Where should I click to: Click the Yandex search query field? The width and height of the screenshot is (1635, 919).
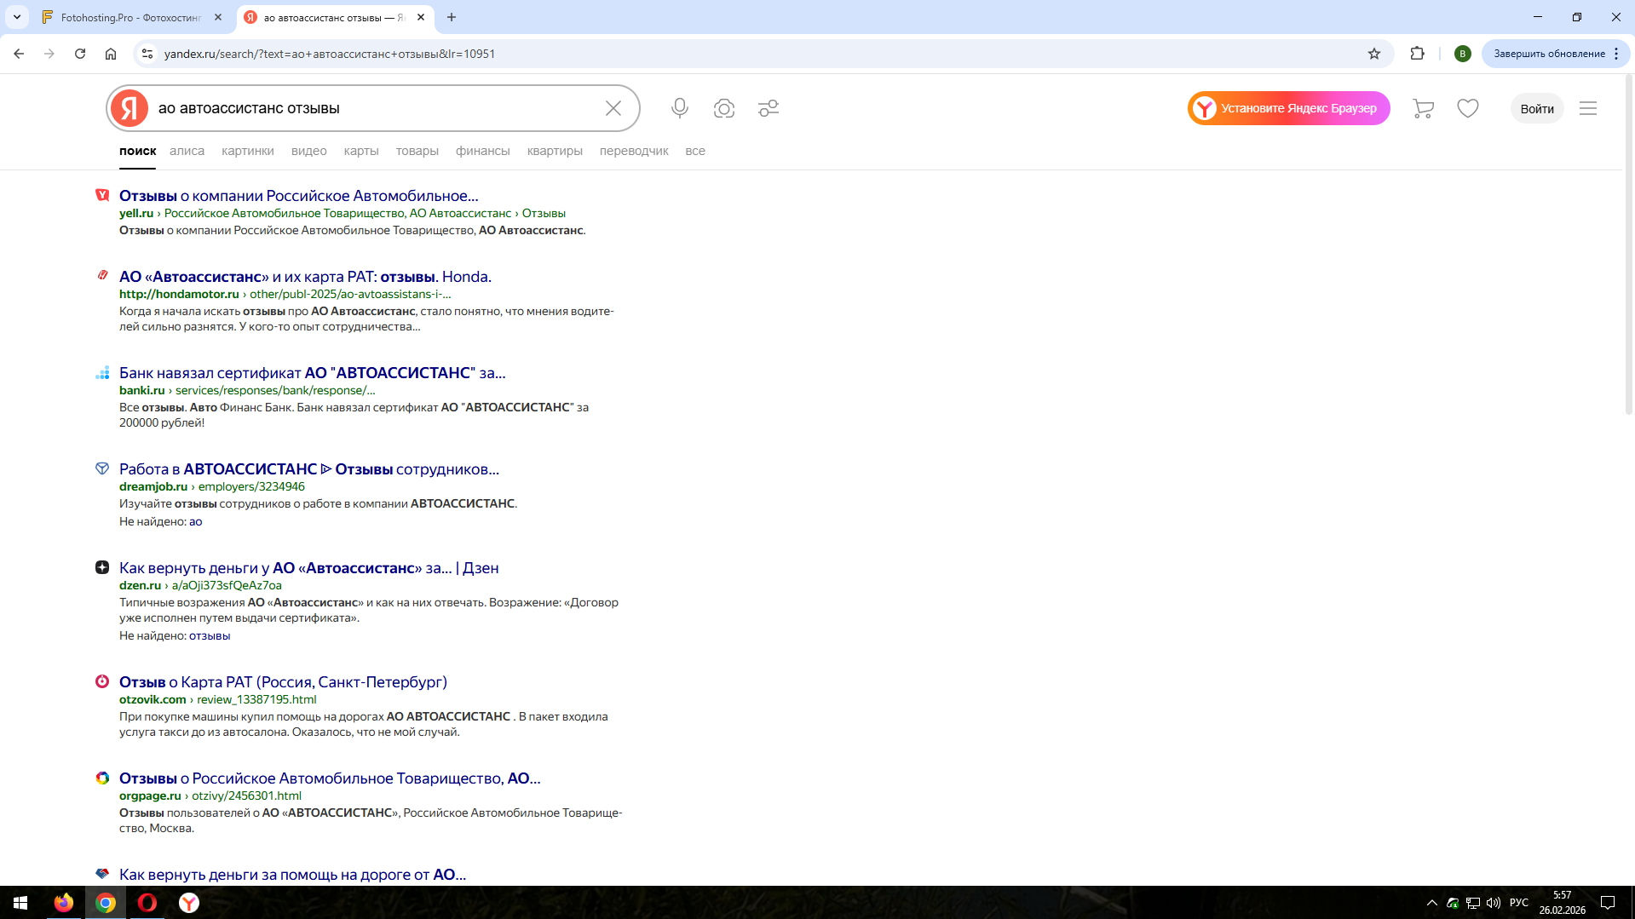pyautogui.click(x=375, y=108)
